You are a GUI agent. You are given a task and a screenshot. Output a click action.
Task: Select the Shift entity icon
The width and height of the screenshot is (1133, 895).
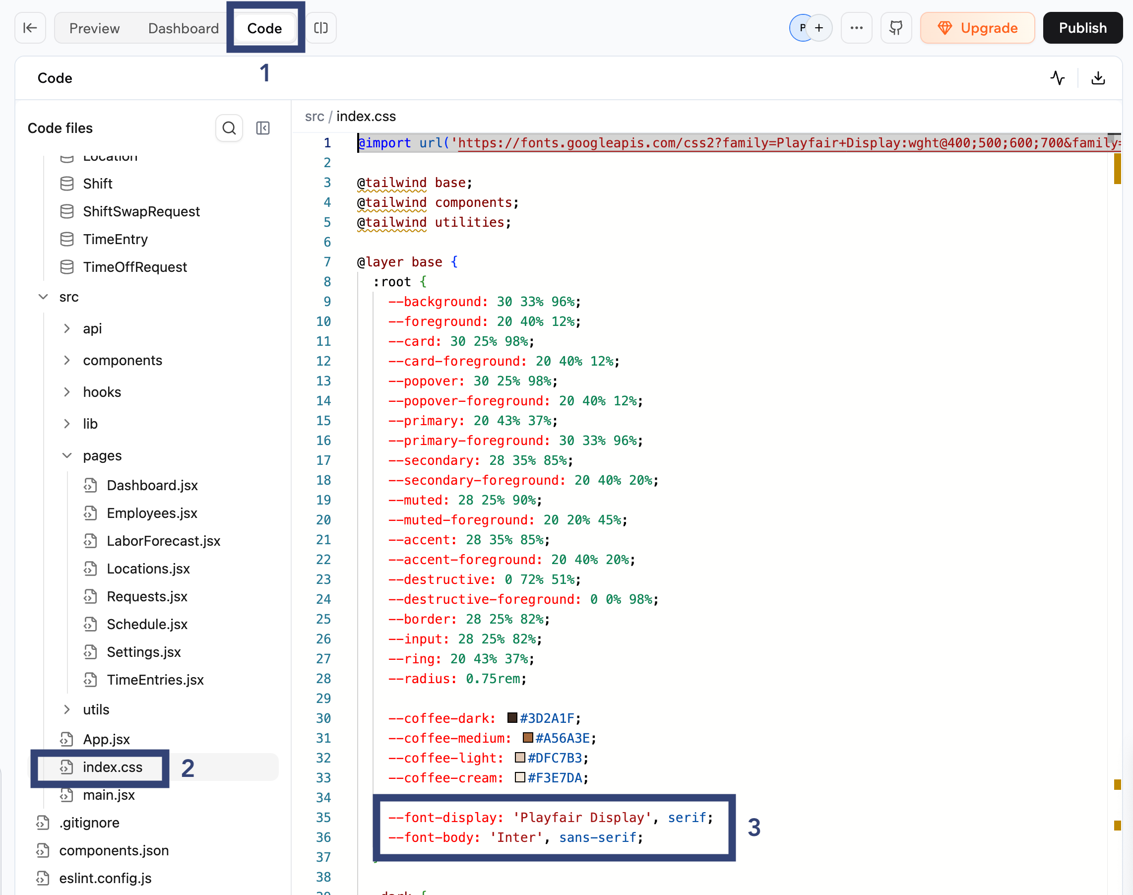coord(67,184)
